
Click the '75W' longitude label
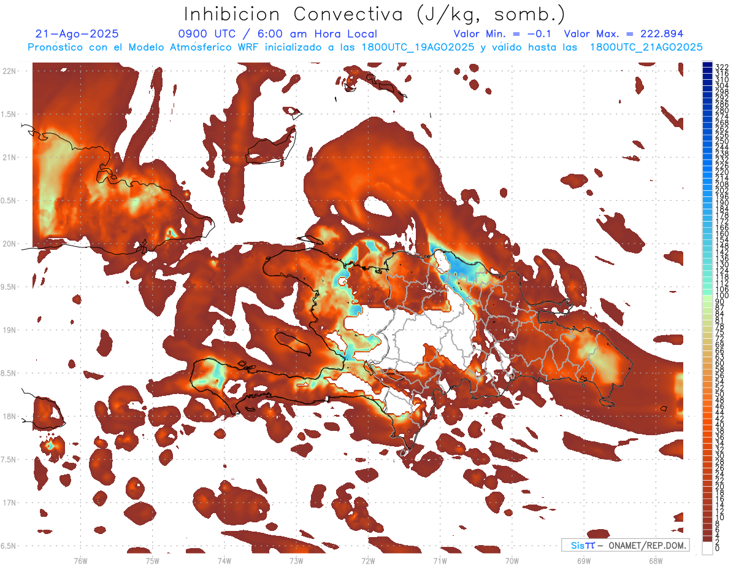click(152, 560)
